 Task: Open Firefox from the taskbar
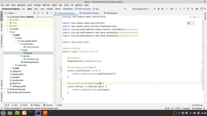[x=24, y=113]
